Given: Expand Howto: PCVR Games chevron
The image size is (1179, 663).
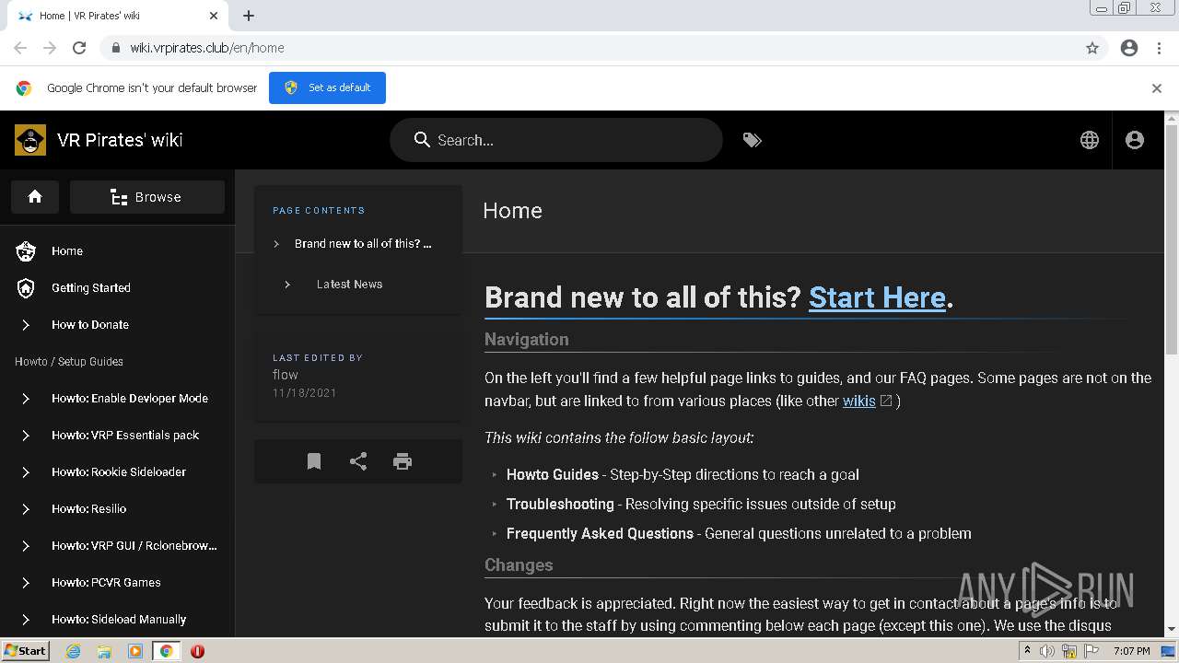Looking at the screenshot, I should click(x=26, y=582).
